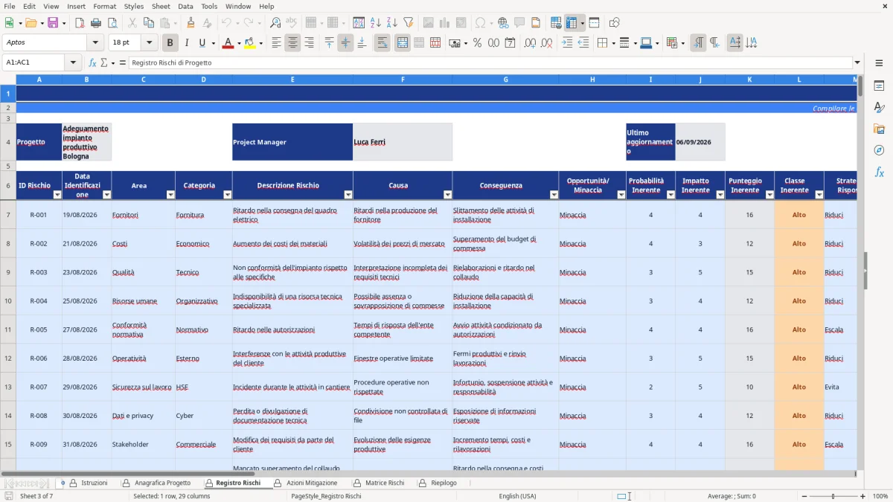This screenshot has width=893, height=502.
Task: Switch to the Riepilogo sheet tab
Action: click(438, 483)
